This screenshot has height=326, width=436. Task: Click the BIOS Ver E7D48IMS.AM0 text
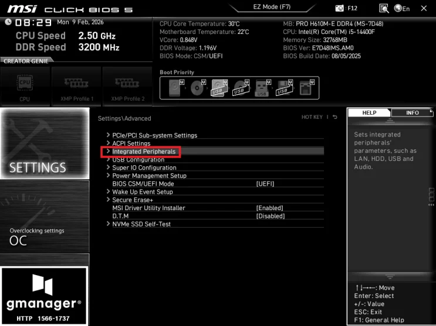[318, 48]
